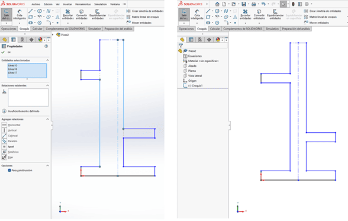Select the sketch Text tool in left window

(57, 17)
